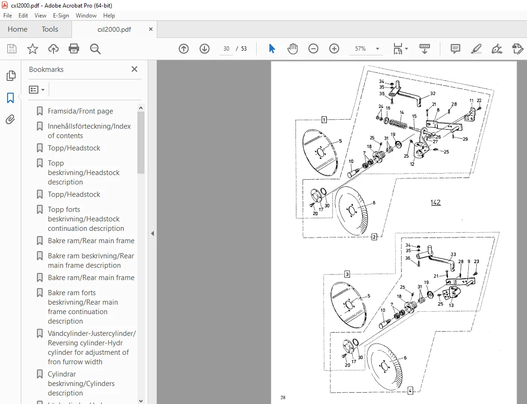Screen dimensions: 527x404
Task: Open the Help menu
Action: [109, 16]
